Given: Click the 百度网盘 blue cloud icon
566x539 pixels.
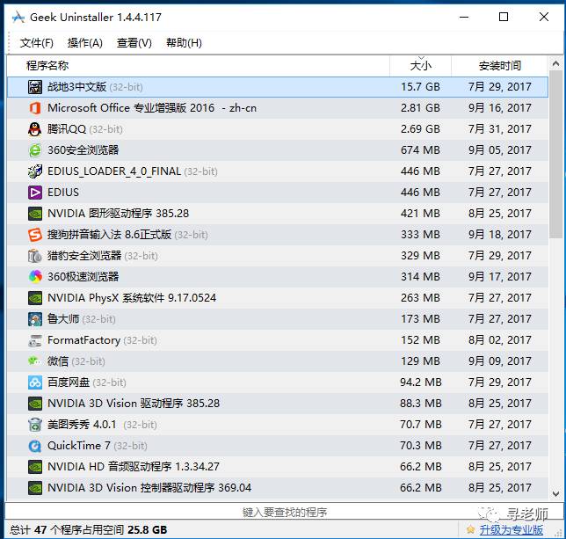Looking at the screenshot, I should 35,382.
